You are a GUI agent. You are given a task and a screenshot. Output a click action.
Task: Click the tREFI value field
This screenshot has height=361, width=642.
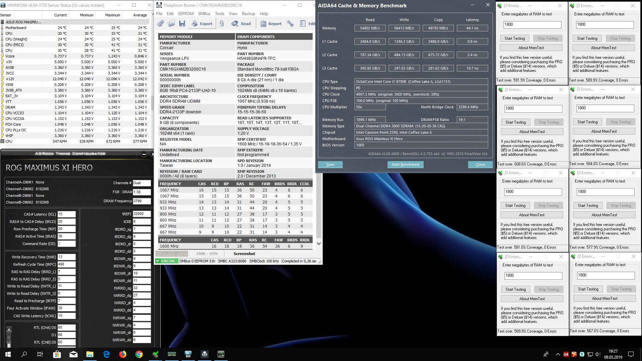pos(142,214)
